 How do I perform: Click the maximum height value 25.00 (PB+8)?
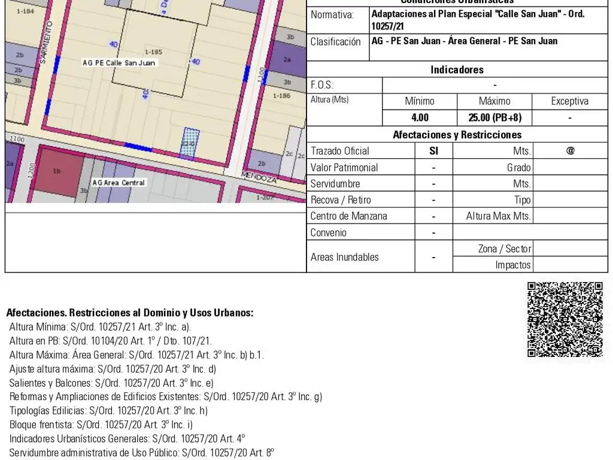click(494, 118)
